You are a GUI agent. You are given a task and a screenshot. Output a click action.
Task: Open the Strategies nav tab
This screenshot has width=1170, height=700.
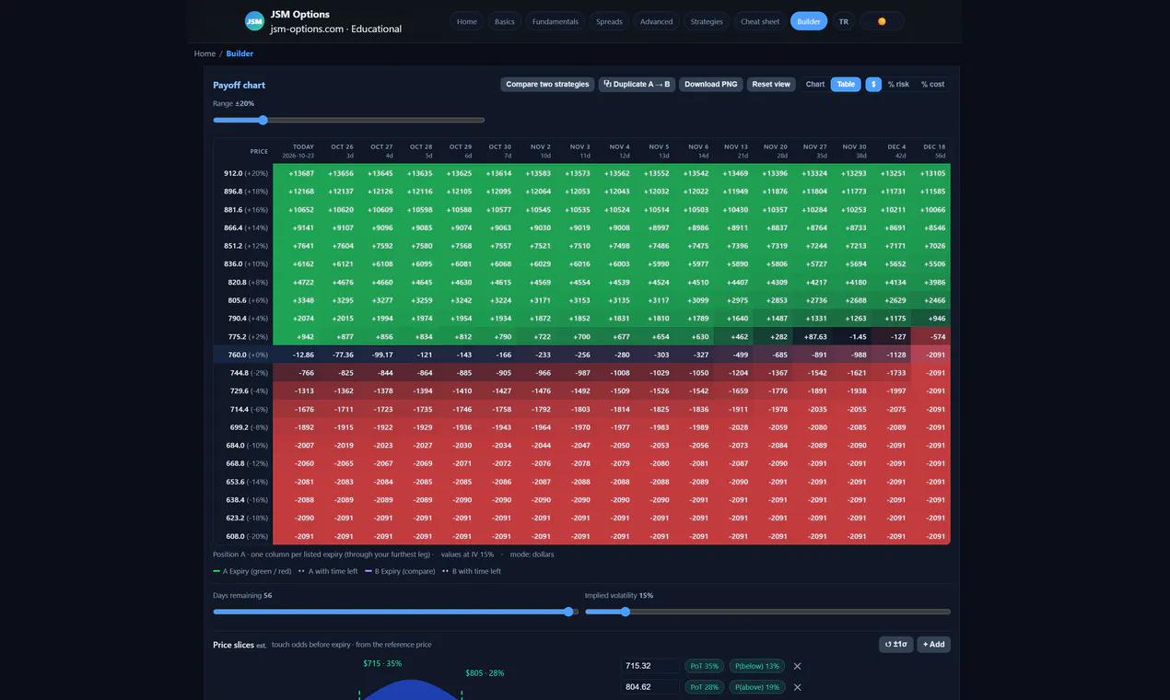click(707, 21)
